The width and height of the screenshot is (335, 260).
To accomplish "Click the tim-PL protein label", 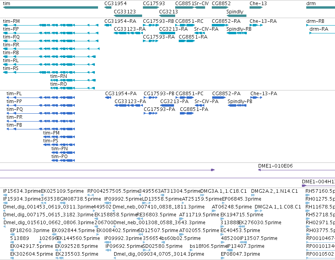I will coord(14,94).
